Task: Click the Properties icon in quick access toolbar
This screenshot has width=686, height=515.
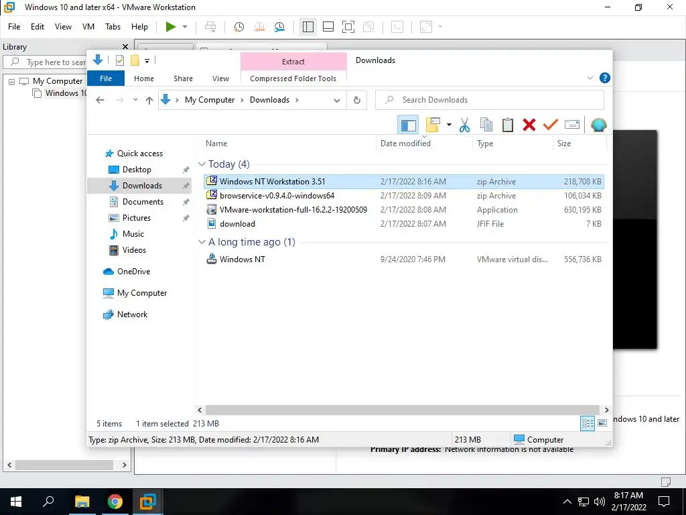Action: pyautogui.click(x=119, y=60)
